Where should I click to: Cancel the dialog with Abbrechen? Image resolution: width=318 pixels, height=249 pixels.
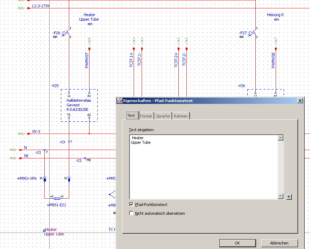(x=279, y=243)
